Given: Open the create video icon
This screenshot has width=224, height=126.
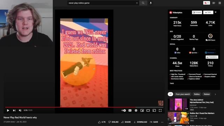Looking at the screenshot, I should click(x=214, y=3).
